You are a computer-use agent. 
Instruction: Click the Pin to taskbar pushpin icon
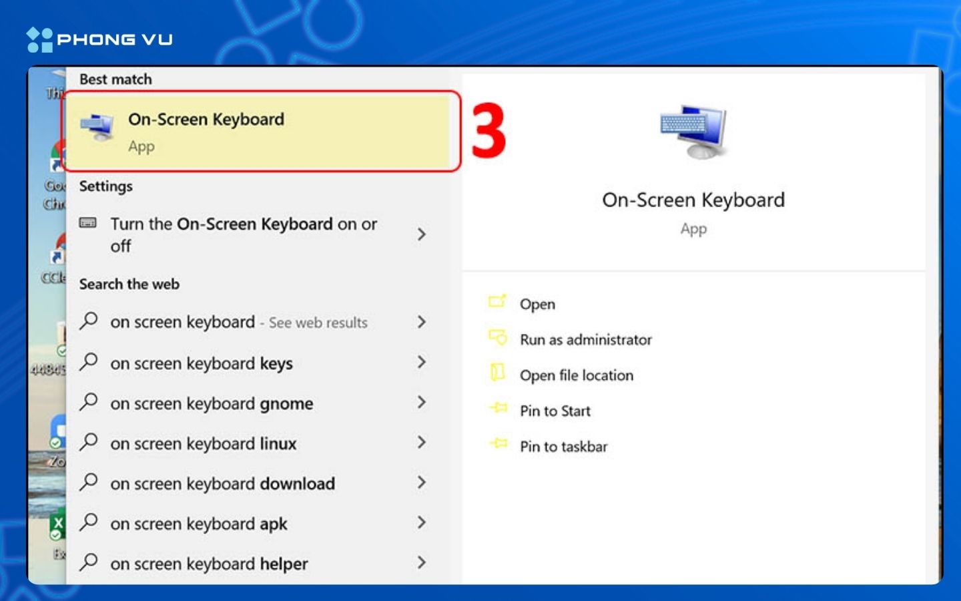499,445
